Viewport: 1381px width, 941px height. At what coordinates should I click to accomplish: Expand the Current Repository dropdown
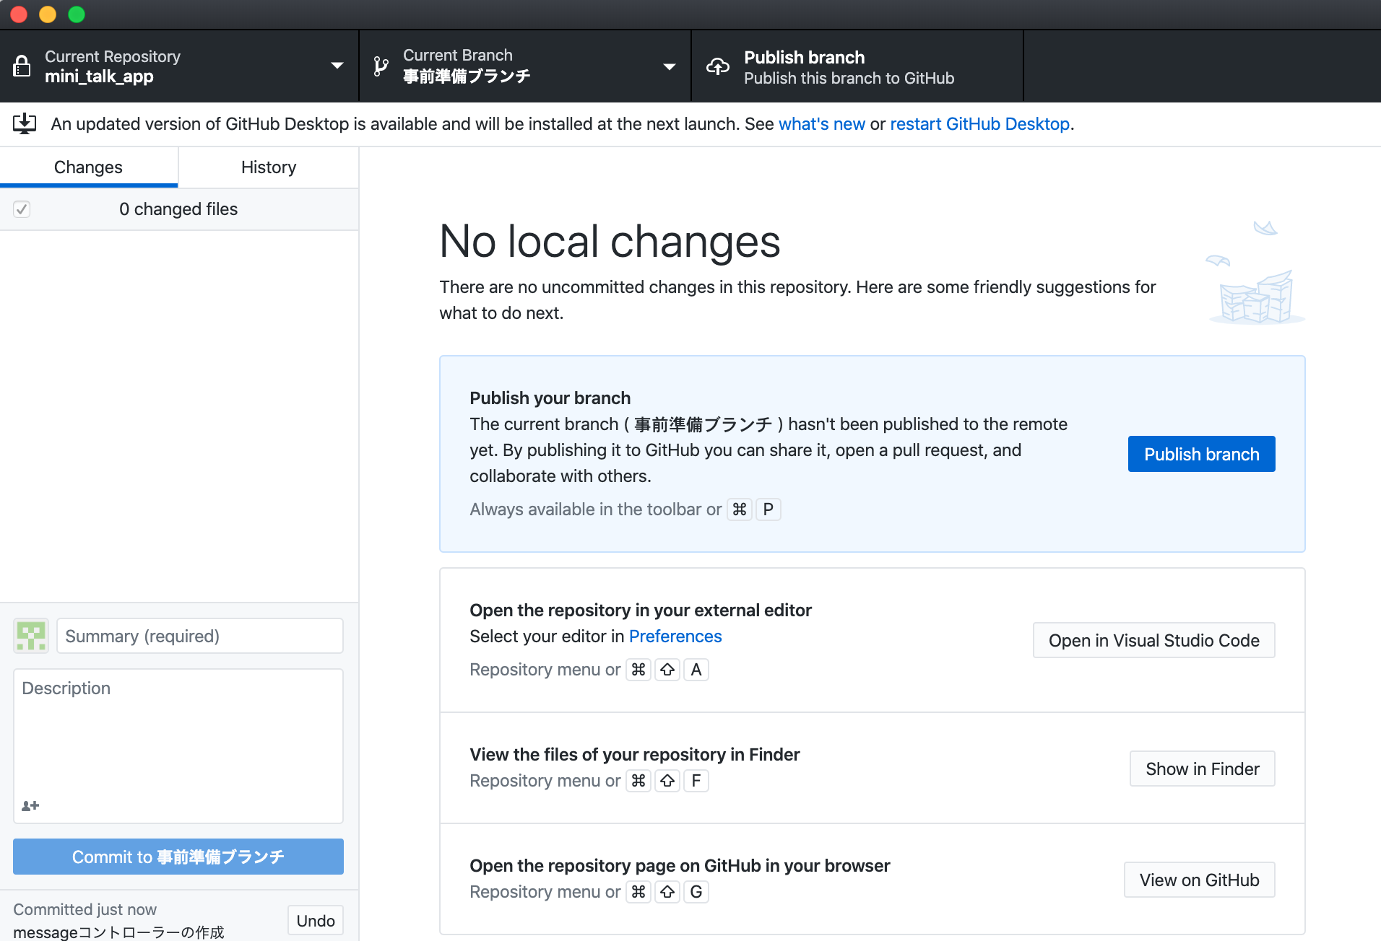coord(337,66)
